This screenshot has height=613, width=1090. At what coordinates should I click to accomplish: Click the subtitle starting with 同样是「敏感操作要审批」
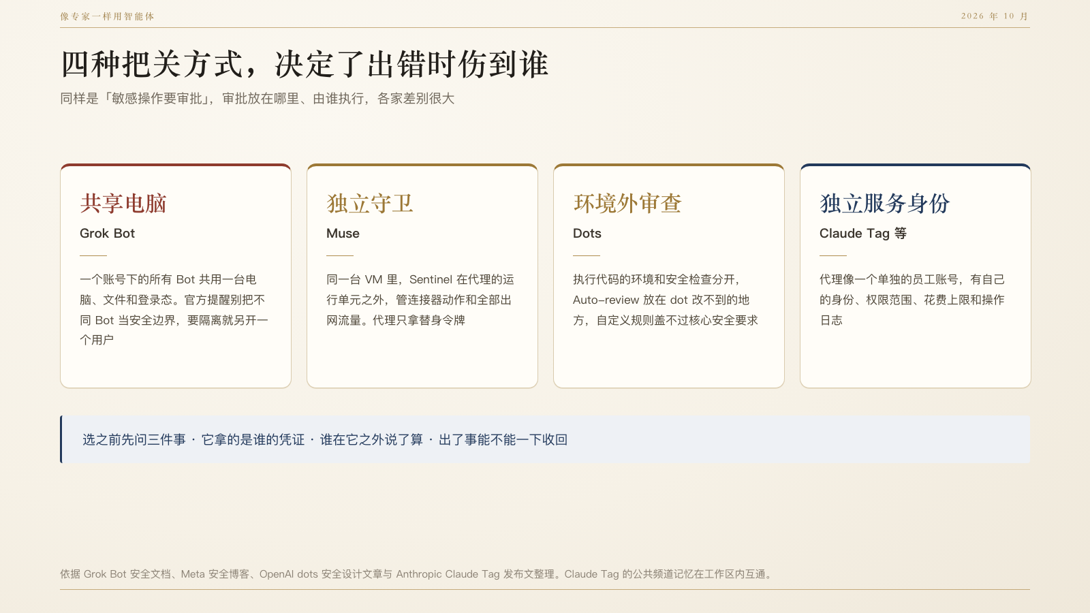258,99
